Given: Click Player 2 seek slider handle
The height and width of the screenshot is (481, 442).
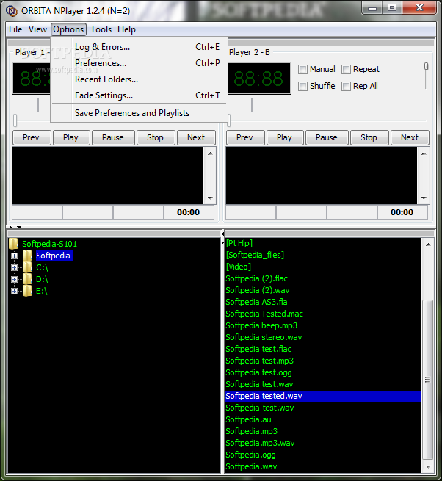Looking at the screenshot, I should [x=229, y=120].
